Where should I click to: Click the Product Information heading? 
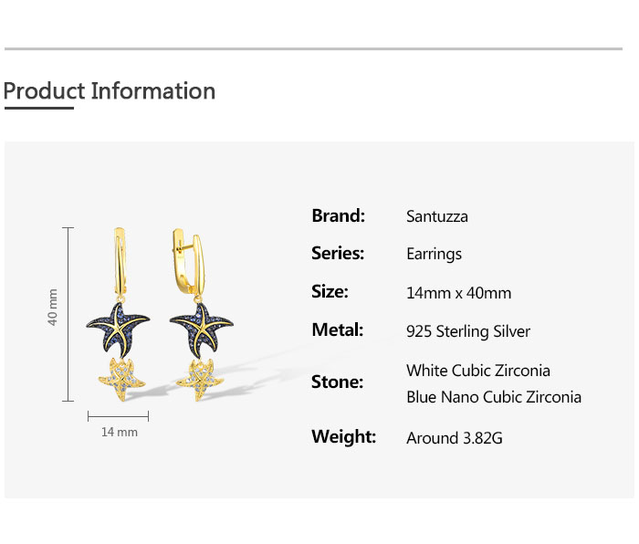coord(110,91)
